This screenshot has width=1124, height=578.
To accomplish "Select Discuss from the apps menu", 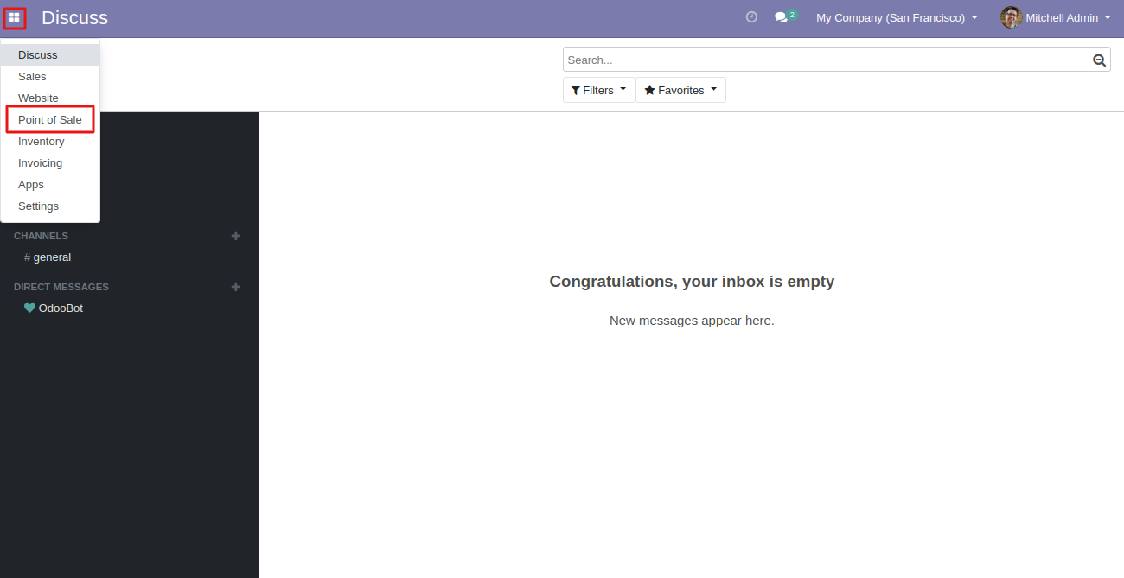I will (50, 54).
